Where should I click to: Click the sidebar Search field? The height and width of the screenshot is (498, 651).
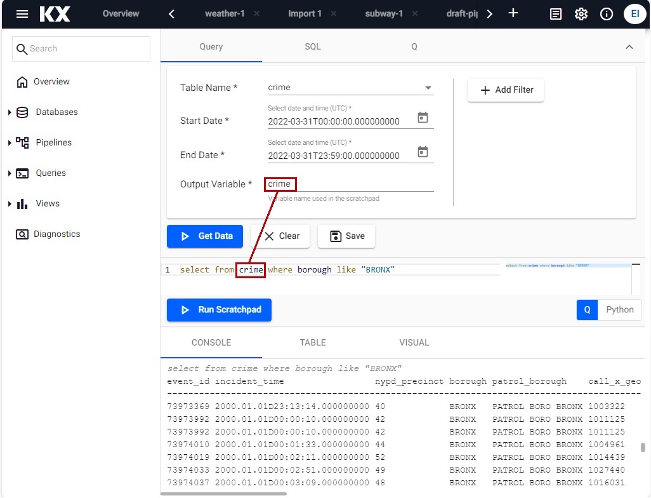pos(81,49)
